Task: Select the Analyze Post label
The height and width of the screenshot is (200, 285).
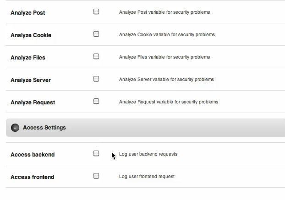Action: click(x=28, y=13)
